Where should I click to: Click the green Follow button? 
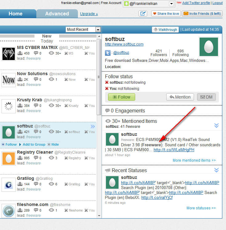click(122, 97)
